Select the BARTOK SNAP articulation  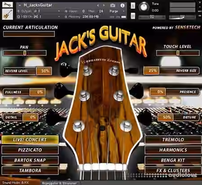30,160
